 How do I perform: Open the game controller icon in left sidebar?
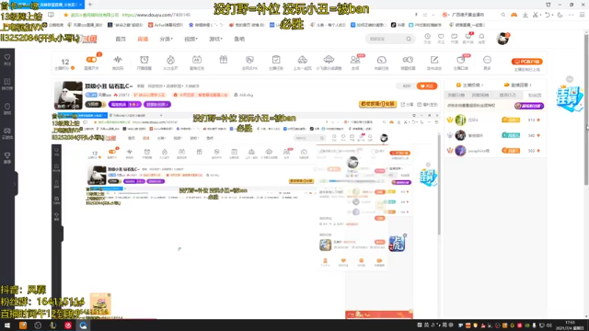tap(7, 133)
